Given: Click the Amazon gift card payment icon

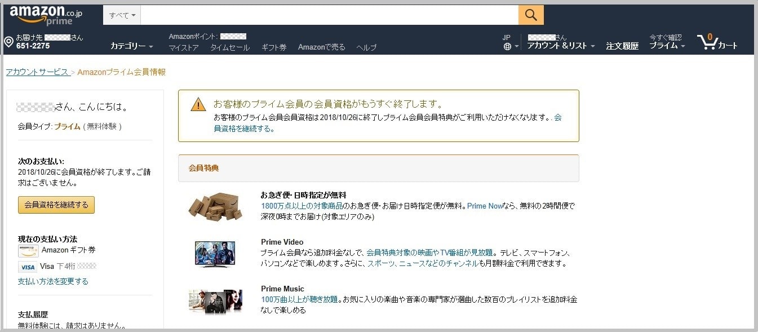Looking at the screenshot, I should pyautogui.click(x=28, y=251).
